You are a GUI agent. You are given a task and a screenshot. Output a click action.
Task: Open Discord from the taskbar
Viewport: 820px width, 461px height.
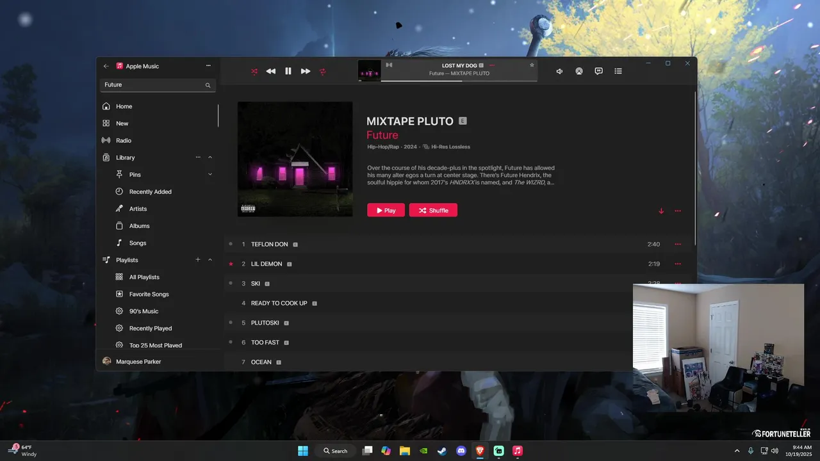[461, 451]
